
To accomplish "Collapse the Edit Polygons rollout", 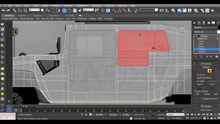I will pyautogui.click(x=206, y=106).
